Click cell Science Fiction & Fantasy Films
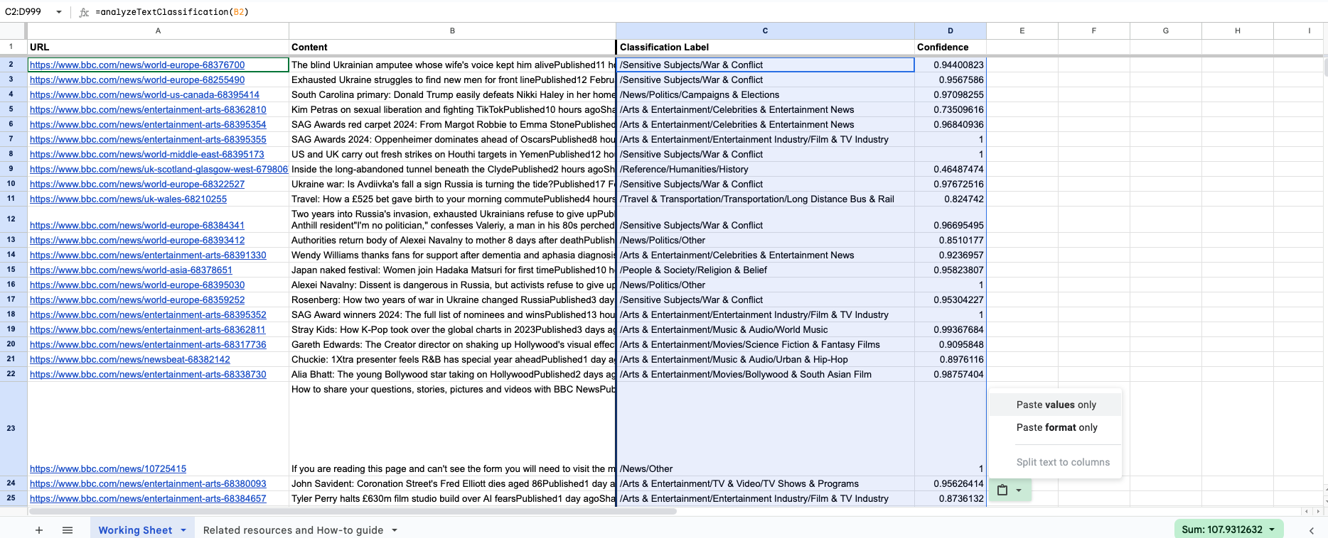This screenshot has width=1328, height=538. [x=765, y=344]
